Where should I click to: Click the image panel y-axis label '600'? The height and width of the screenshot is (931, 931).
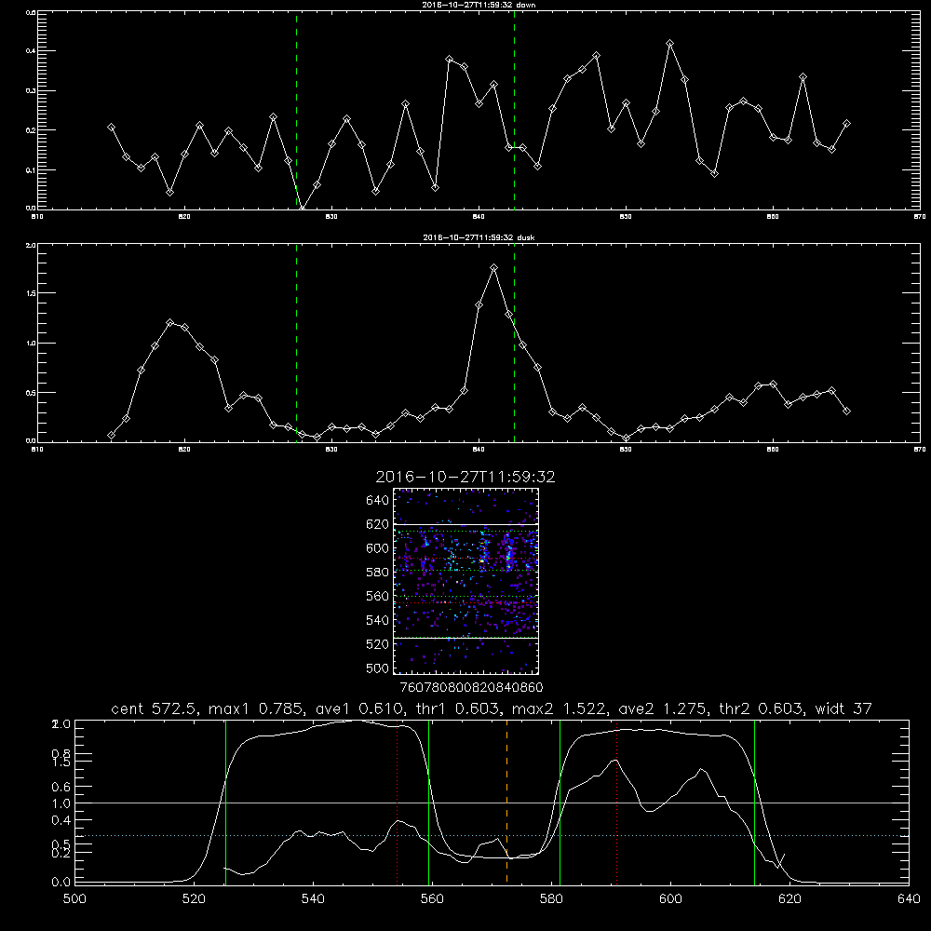(378, 548)
